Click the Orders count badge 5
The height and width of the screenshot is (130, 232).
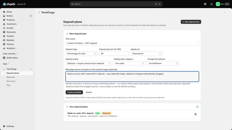31,16
